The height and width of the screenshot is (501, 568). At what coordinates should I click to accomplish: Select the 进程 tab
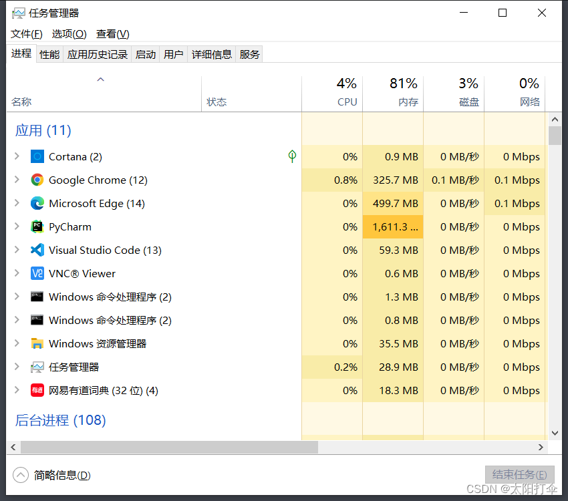click(21, 53)
